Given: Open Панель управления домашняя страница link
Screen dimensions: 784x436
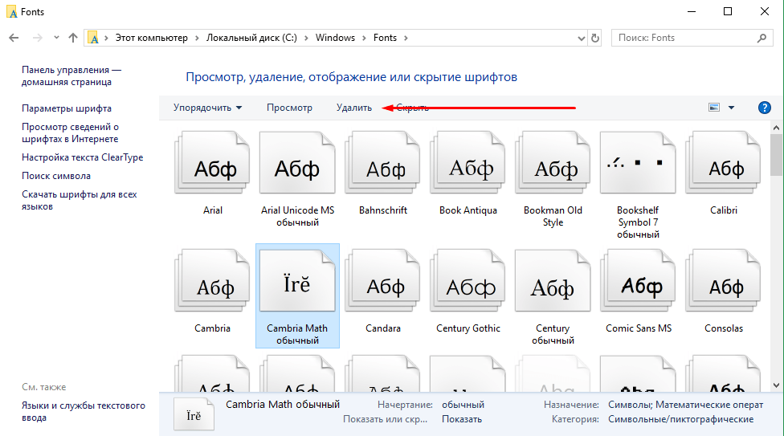Looking at the screenshot, I should tap(71, 76).
